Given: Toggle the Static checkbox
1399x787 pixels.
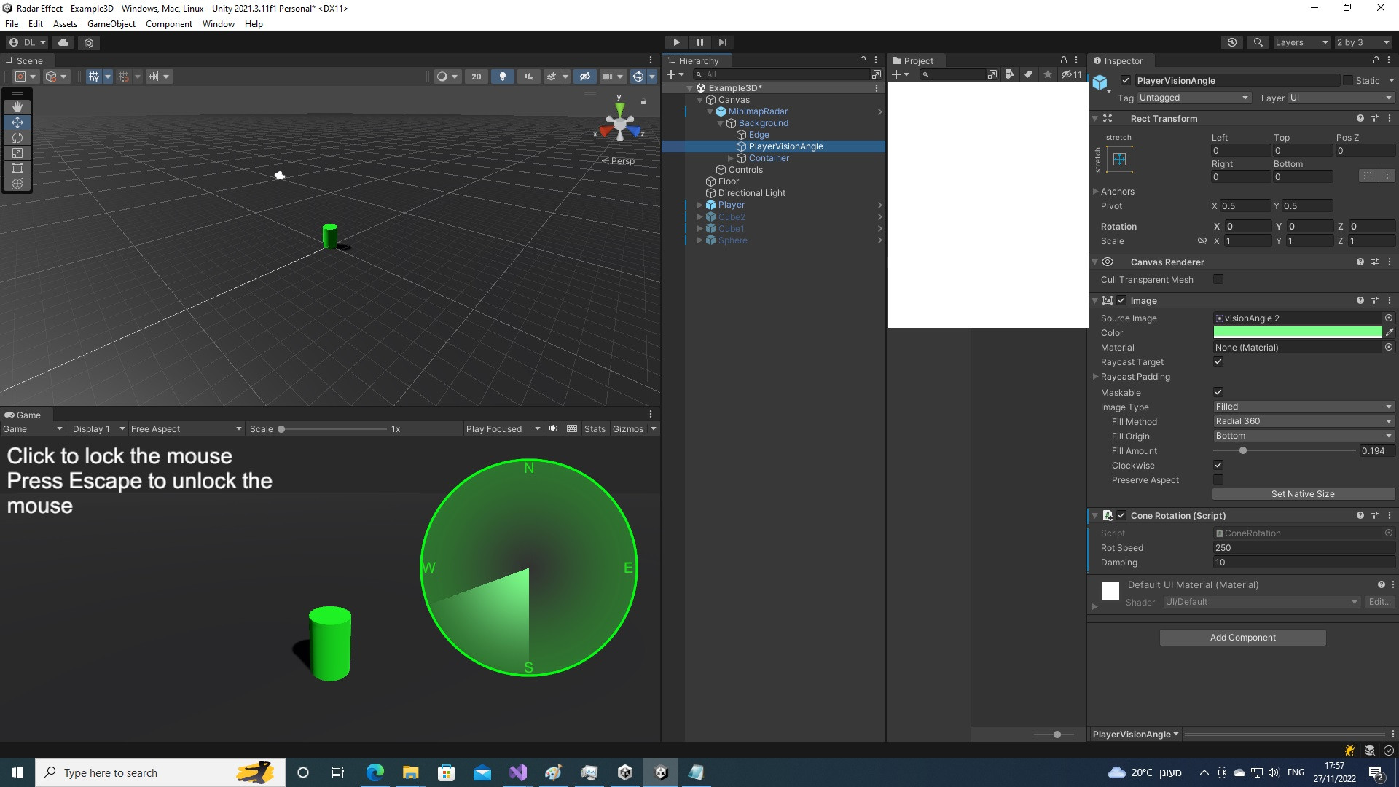Looking at the screenshot, I should (x=1347, y=81).
